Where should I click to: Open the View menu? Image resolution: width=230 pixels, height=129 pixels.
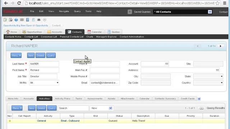[x=51, y=11]
